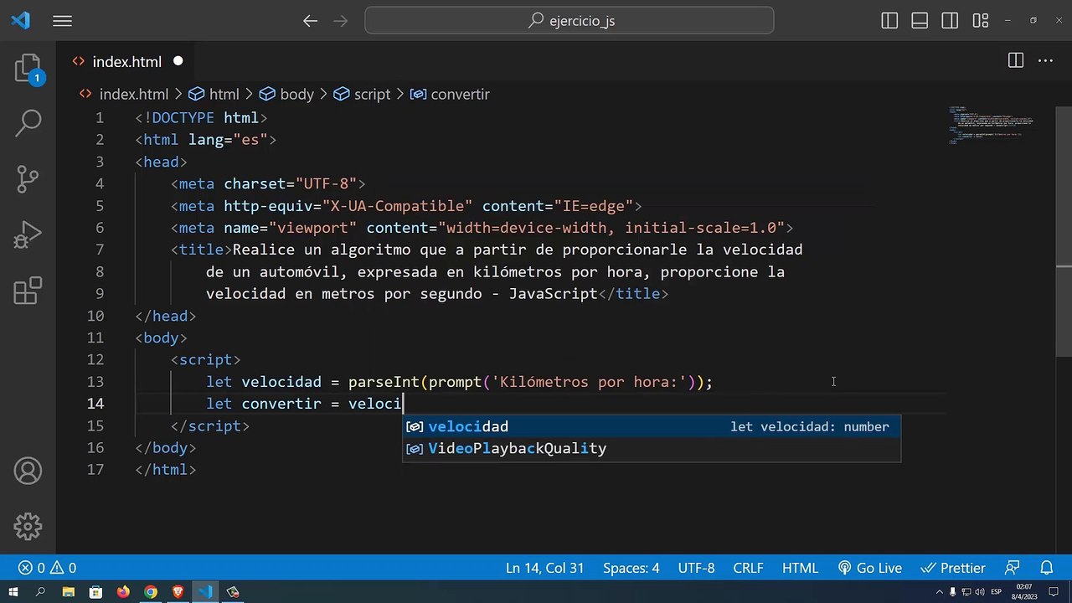This screenshot has height=603, width=1072.
Task: Click the <title> tag on line 7
Action: click(201, 250)
